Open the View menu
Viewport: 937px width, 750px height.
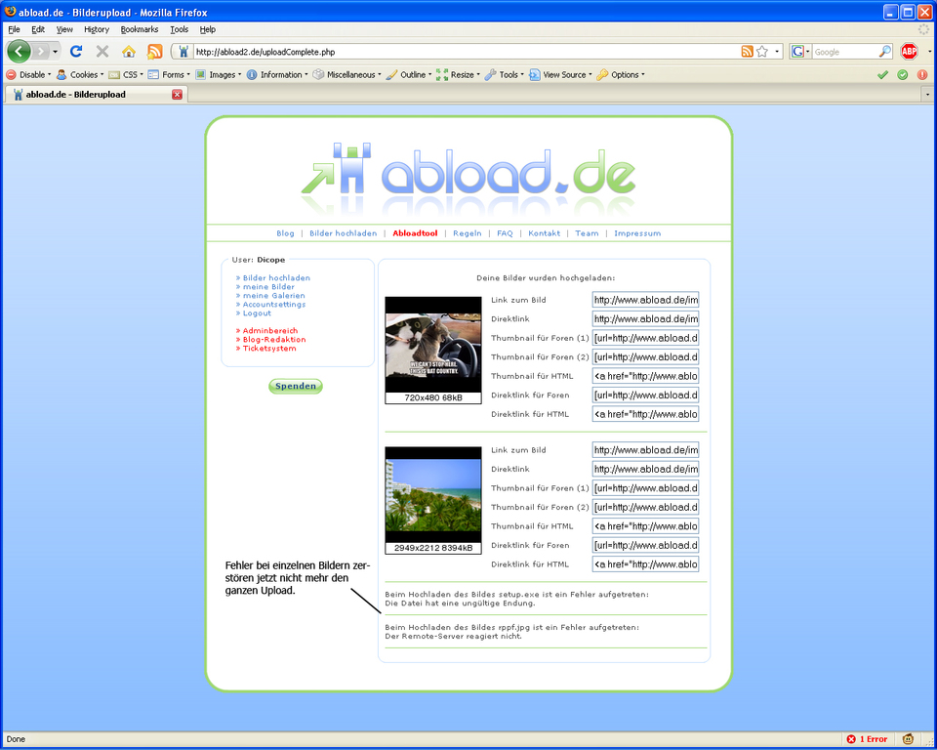click(64, 29)
